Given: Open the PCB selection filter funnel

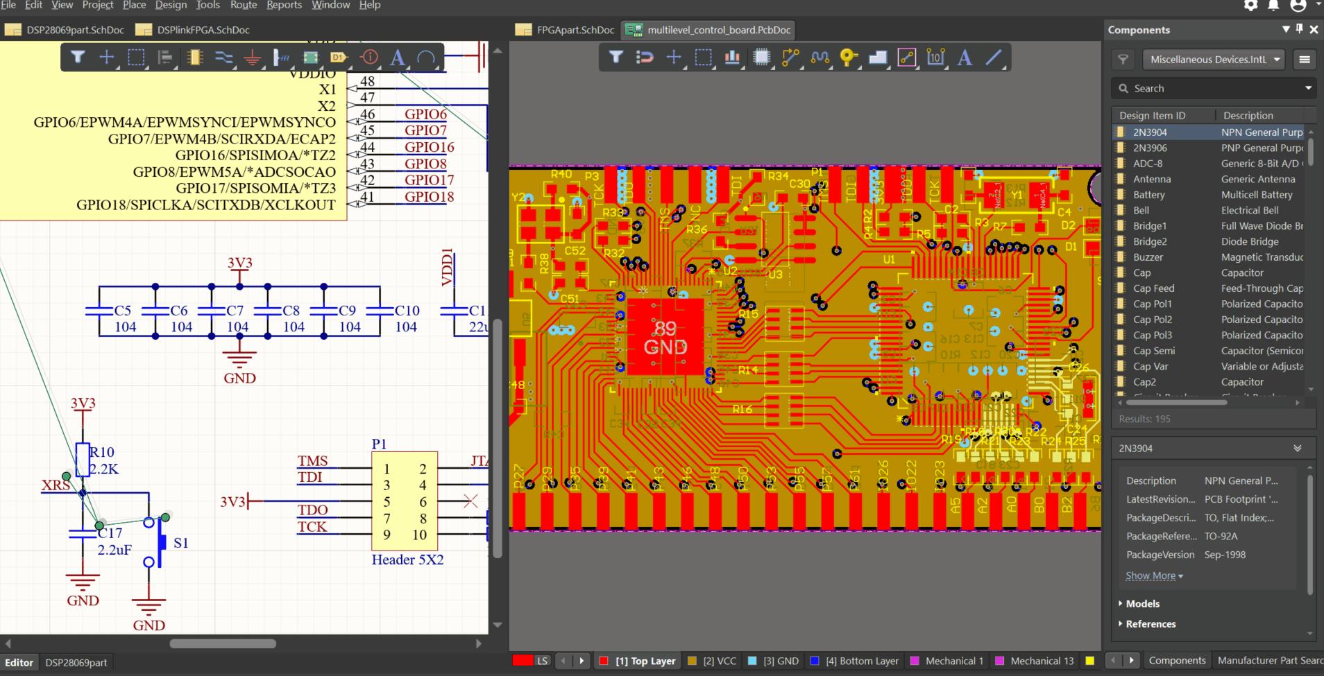Looking at the screenshot, I should [616, 58].
